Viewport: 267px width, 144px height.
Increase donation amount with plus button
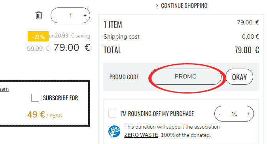(x=249, y=114)
